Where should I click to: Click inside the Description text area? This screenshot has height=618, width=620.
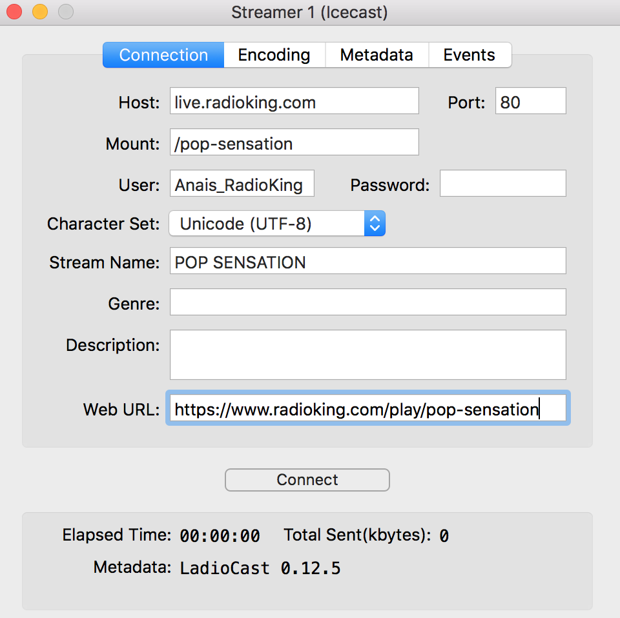(367, 355)
